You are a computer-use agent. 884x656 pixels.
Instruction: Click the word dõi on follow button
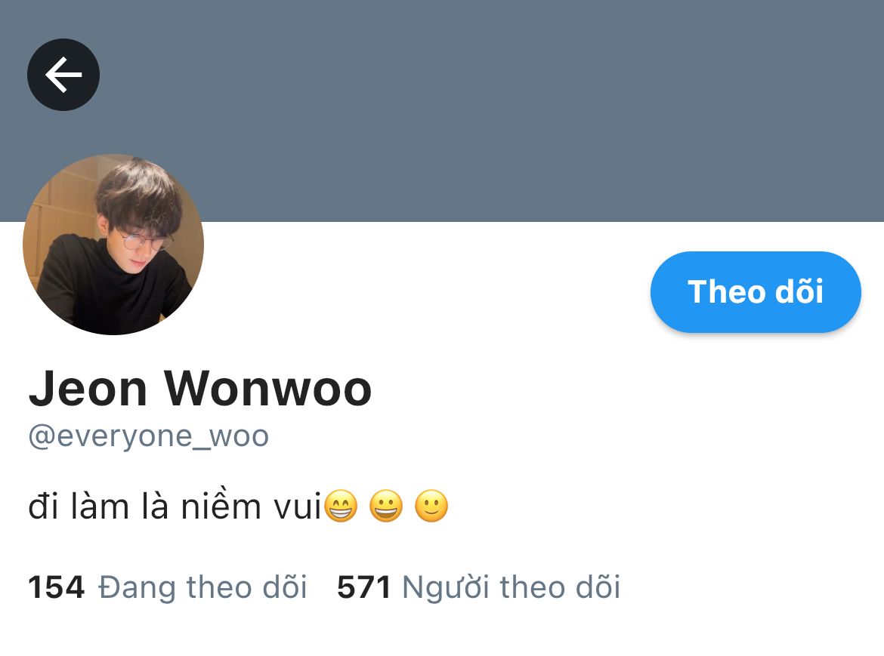[799, 291]
